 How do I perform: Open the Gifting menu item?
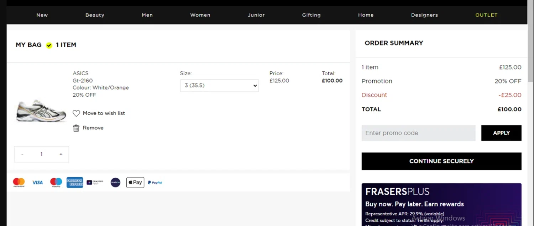coord(311,15)
